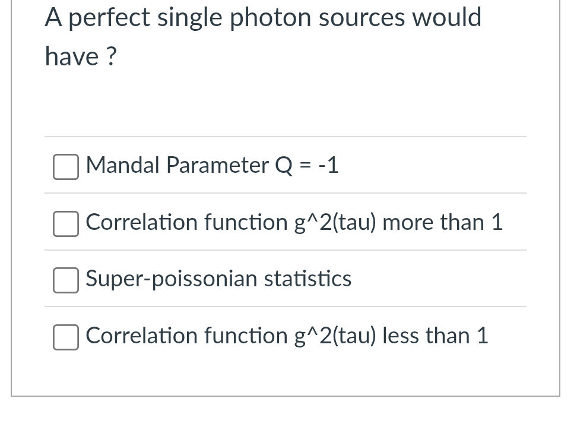The width and height of the screenshot is (577, 433).
Task: Select the 'Super-poissonian statistics' answer text
Action: 218,279
